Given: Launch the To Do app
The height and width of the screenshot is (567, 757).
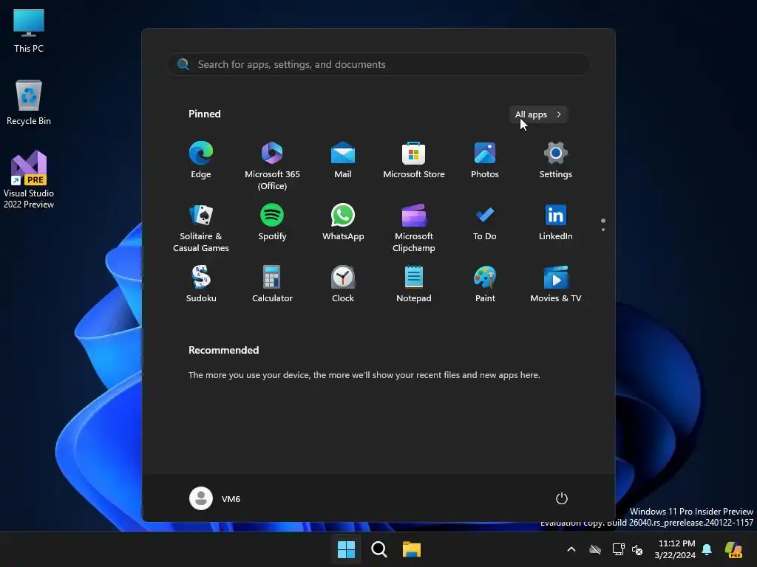Looking at the screenshot, I should [x=485, y=222].
